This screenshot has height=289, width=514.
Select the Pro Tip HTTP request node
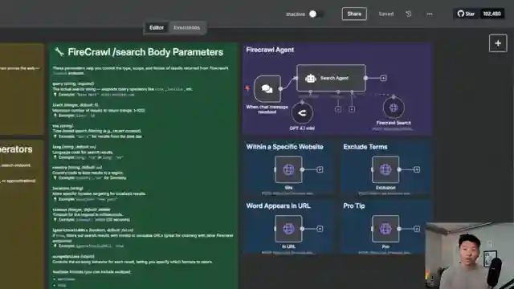(x=385, y=229)
